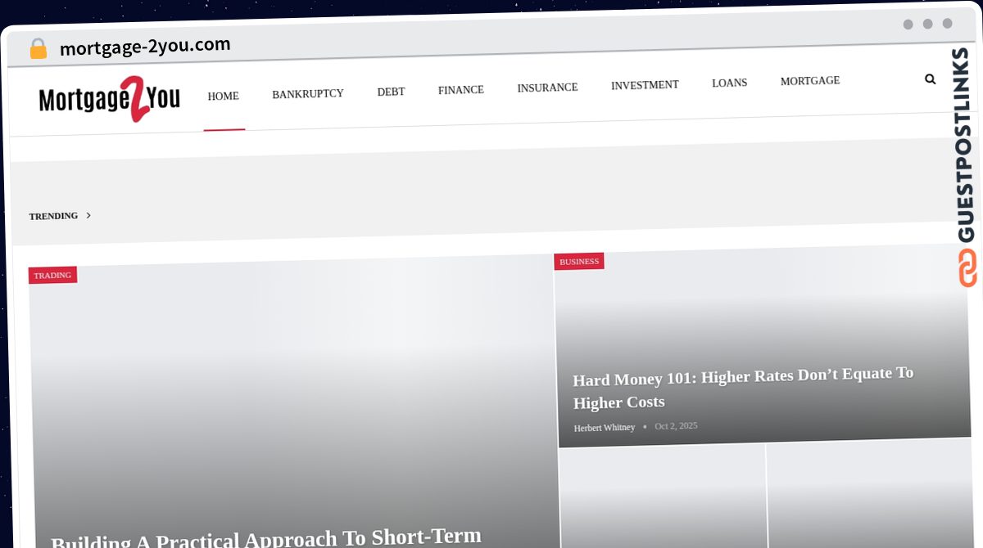This screenshot has height=548, width=983.
Task: Open the Hard Money 101 article
Action: 743,388
